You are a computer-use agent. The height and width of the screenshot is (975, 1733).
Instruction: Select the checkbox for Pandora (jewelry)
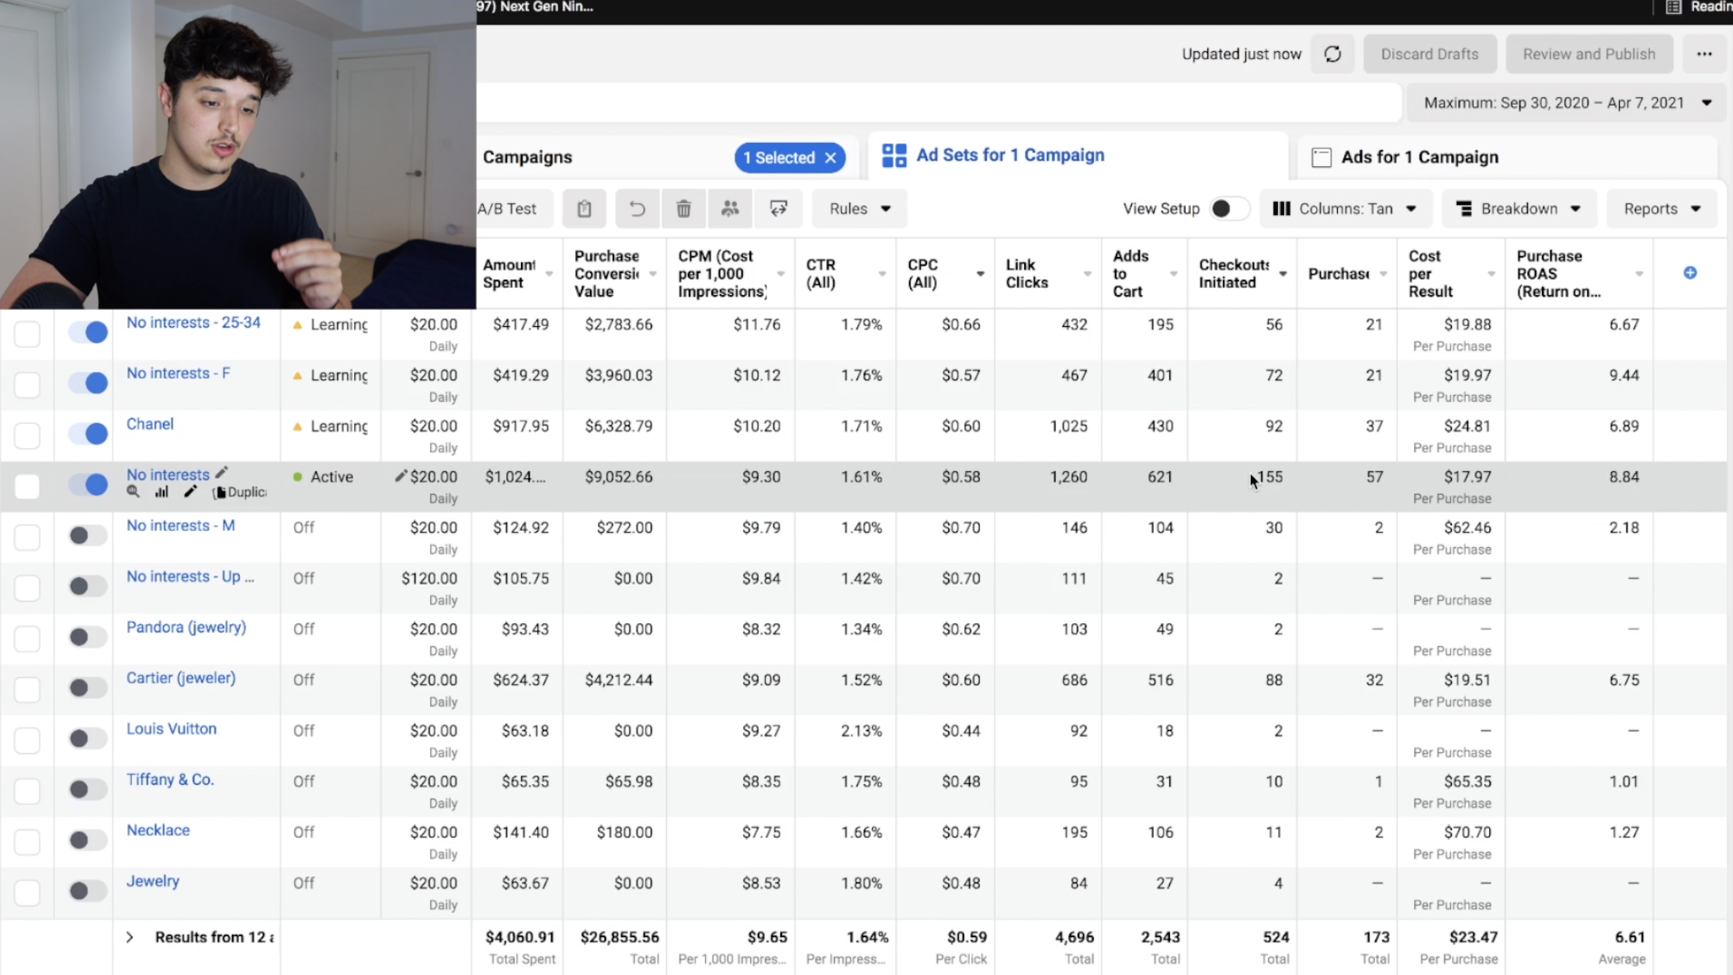tap(27, 638)
